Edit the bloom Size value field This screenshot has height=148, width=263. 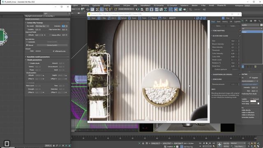(x=234, y=41)
